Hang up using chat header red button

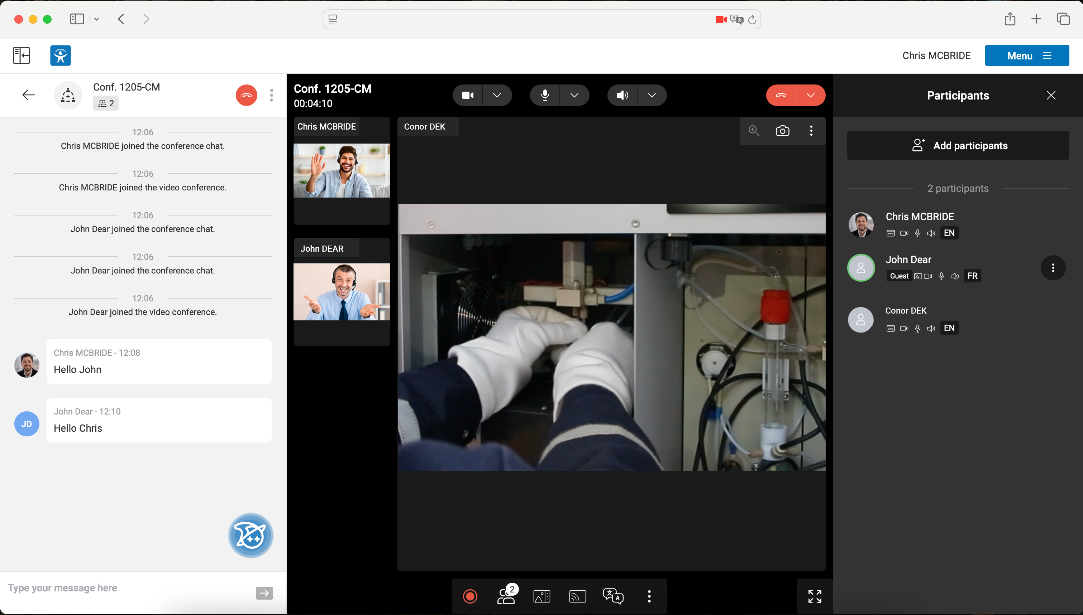point(247,96)
